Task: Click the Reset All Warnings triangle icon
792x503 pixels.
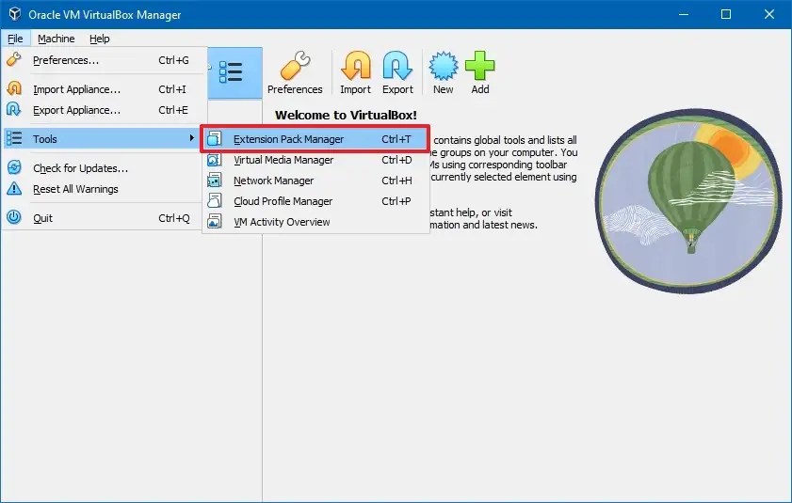Action: coord(14,189)
